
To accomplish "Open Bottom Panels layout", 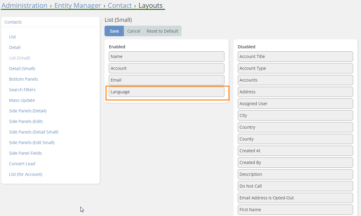I will pyautogui.click(x=24, y=79).
